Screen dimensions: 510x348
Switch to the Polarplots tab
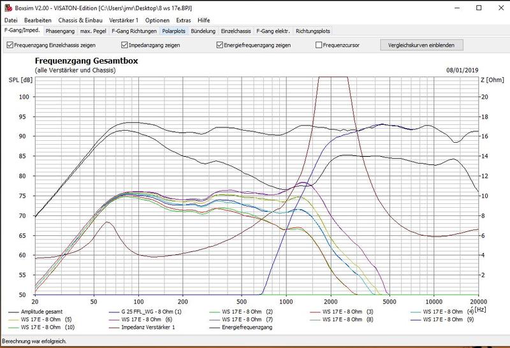point(173,31)
